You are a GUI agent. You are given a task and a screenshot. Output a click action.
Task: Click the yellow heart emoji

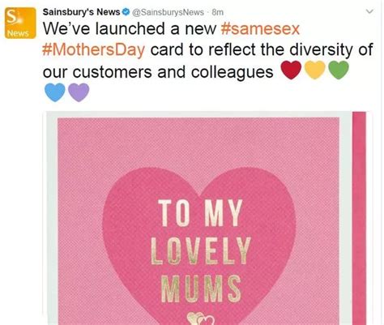click(315, 70)
